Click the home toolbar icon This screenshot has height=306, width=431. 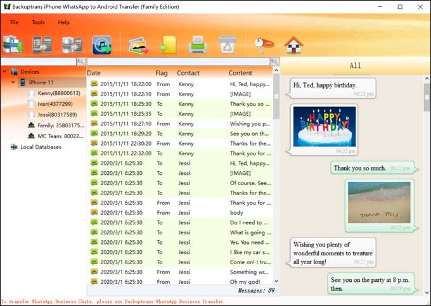(293, 45)
